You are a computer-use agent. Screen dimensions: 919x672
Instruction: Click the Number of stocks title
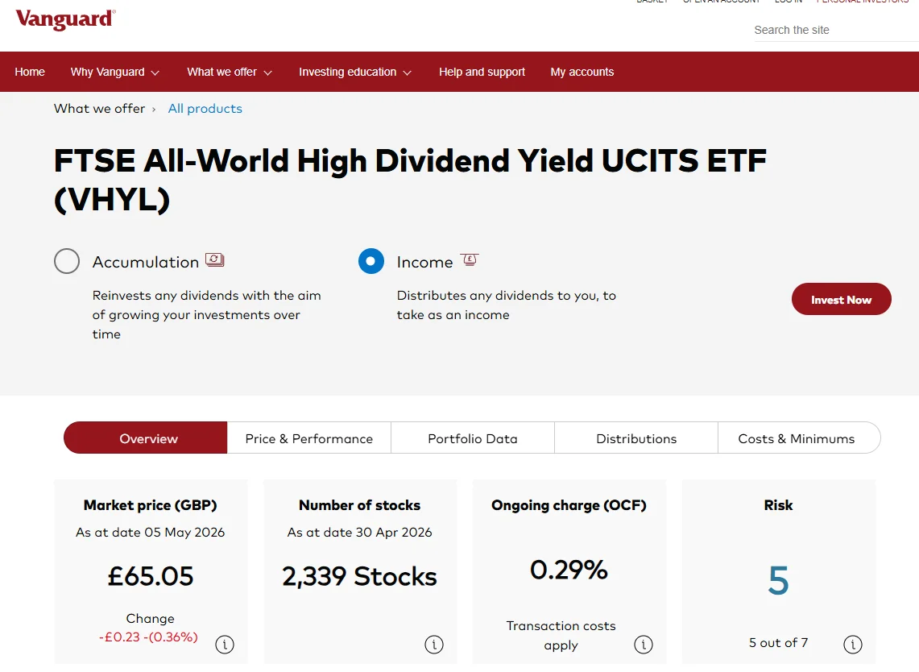[x=359, y=505]
